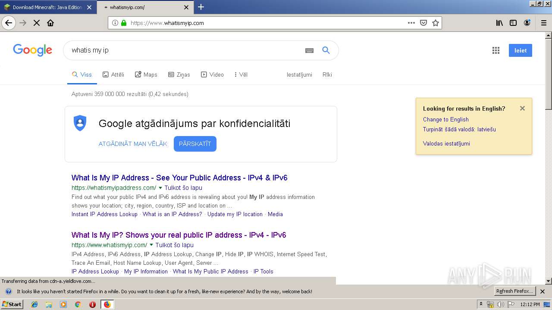The width and height of the screenshot is (552, 310).
Task: Click ATGĀDINĀT MAN VĒLĀK
Action: pos(133,144)
